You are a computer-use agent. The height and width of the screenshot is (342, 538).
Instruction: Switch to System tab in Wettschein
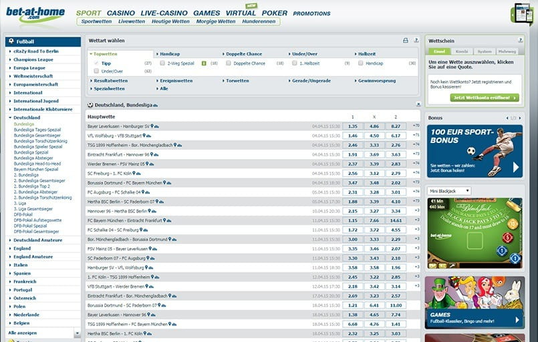(x=485, y=51)
